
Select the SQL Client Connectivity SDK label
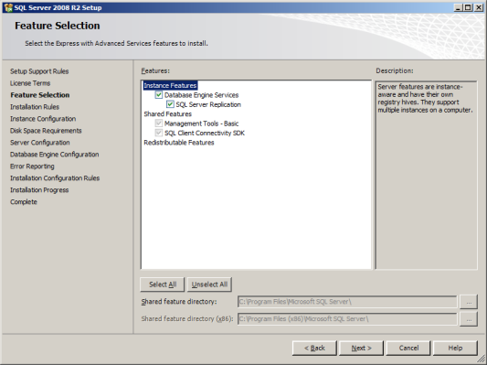click(x=205, y=134)
